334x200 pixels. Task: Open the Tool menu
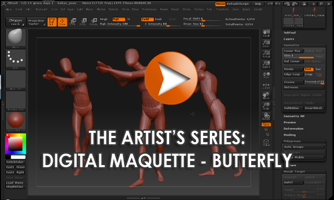tap(209, 9)
